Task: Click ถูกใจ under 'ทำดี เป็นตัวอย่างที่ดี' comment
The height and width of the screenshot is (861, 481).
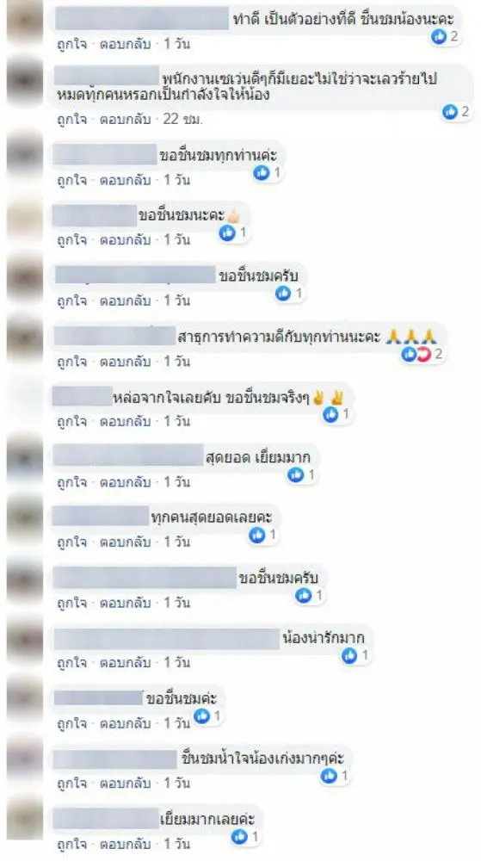Action: [x=71, y=45]
